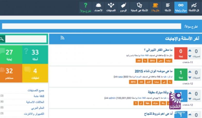Viewport: 202px width, 118px height.
Task: Click the RSS feed icon in header
Action: 62,38
